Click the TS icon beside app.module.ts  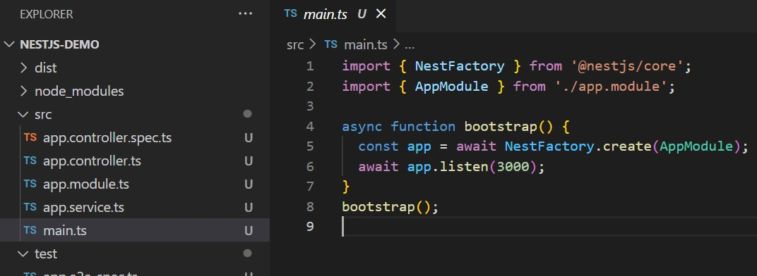click(x=30, y=184)
